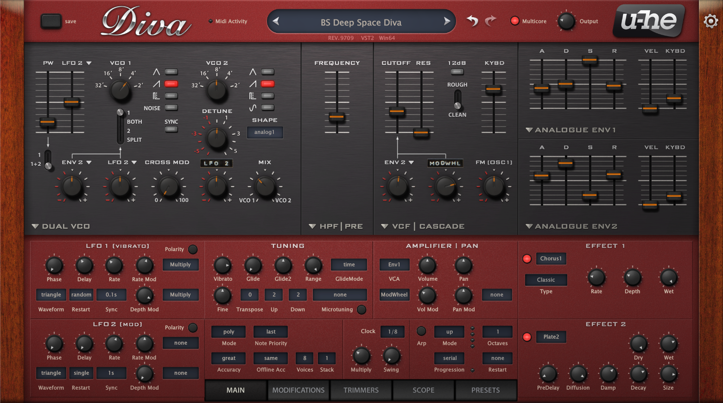Toggle LFO 1 Polarity button
This screenshot has height=403, width=723.
(x=193, y=249)
